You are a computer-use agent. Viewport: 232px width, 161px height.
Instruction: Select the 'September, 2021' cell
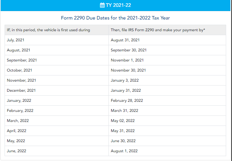tap(57, 60)
